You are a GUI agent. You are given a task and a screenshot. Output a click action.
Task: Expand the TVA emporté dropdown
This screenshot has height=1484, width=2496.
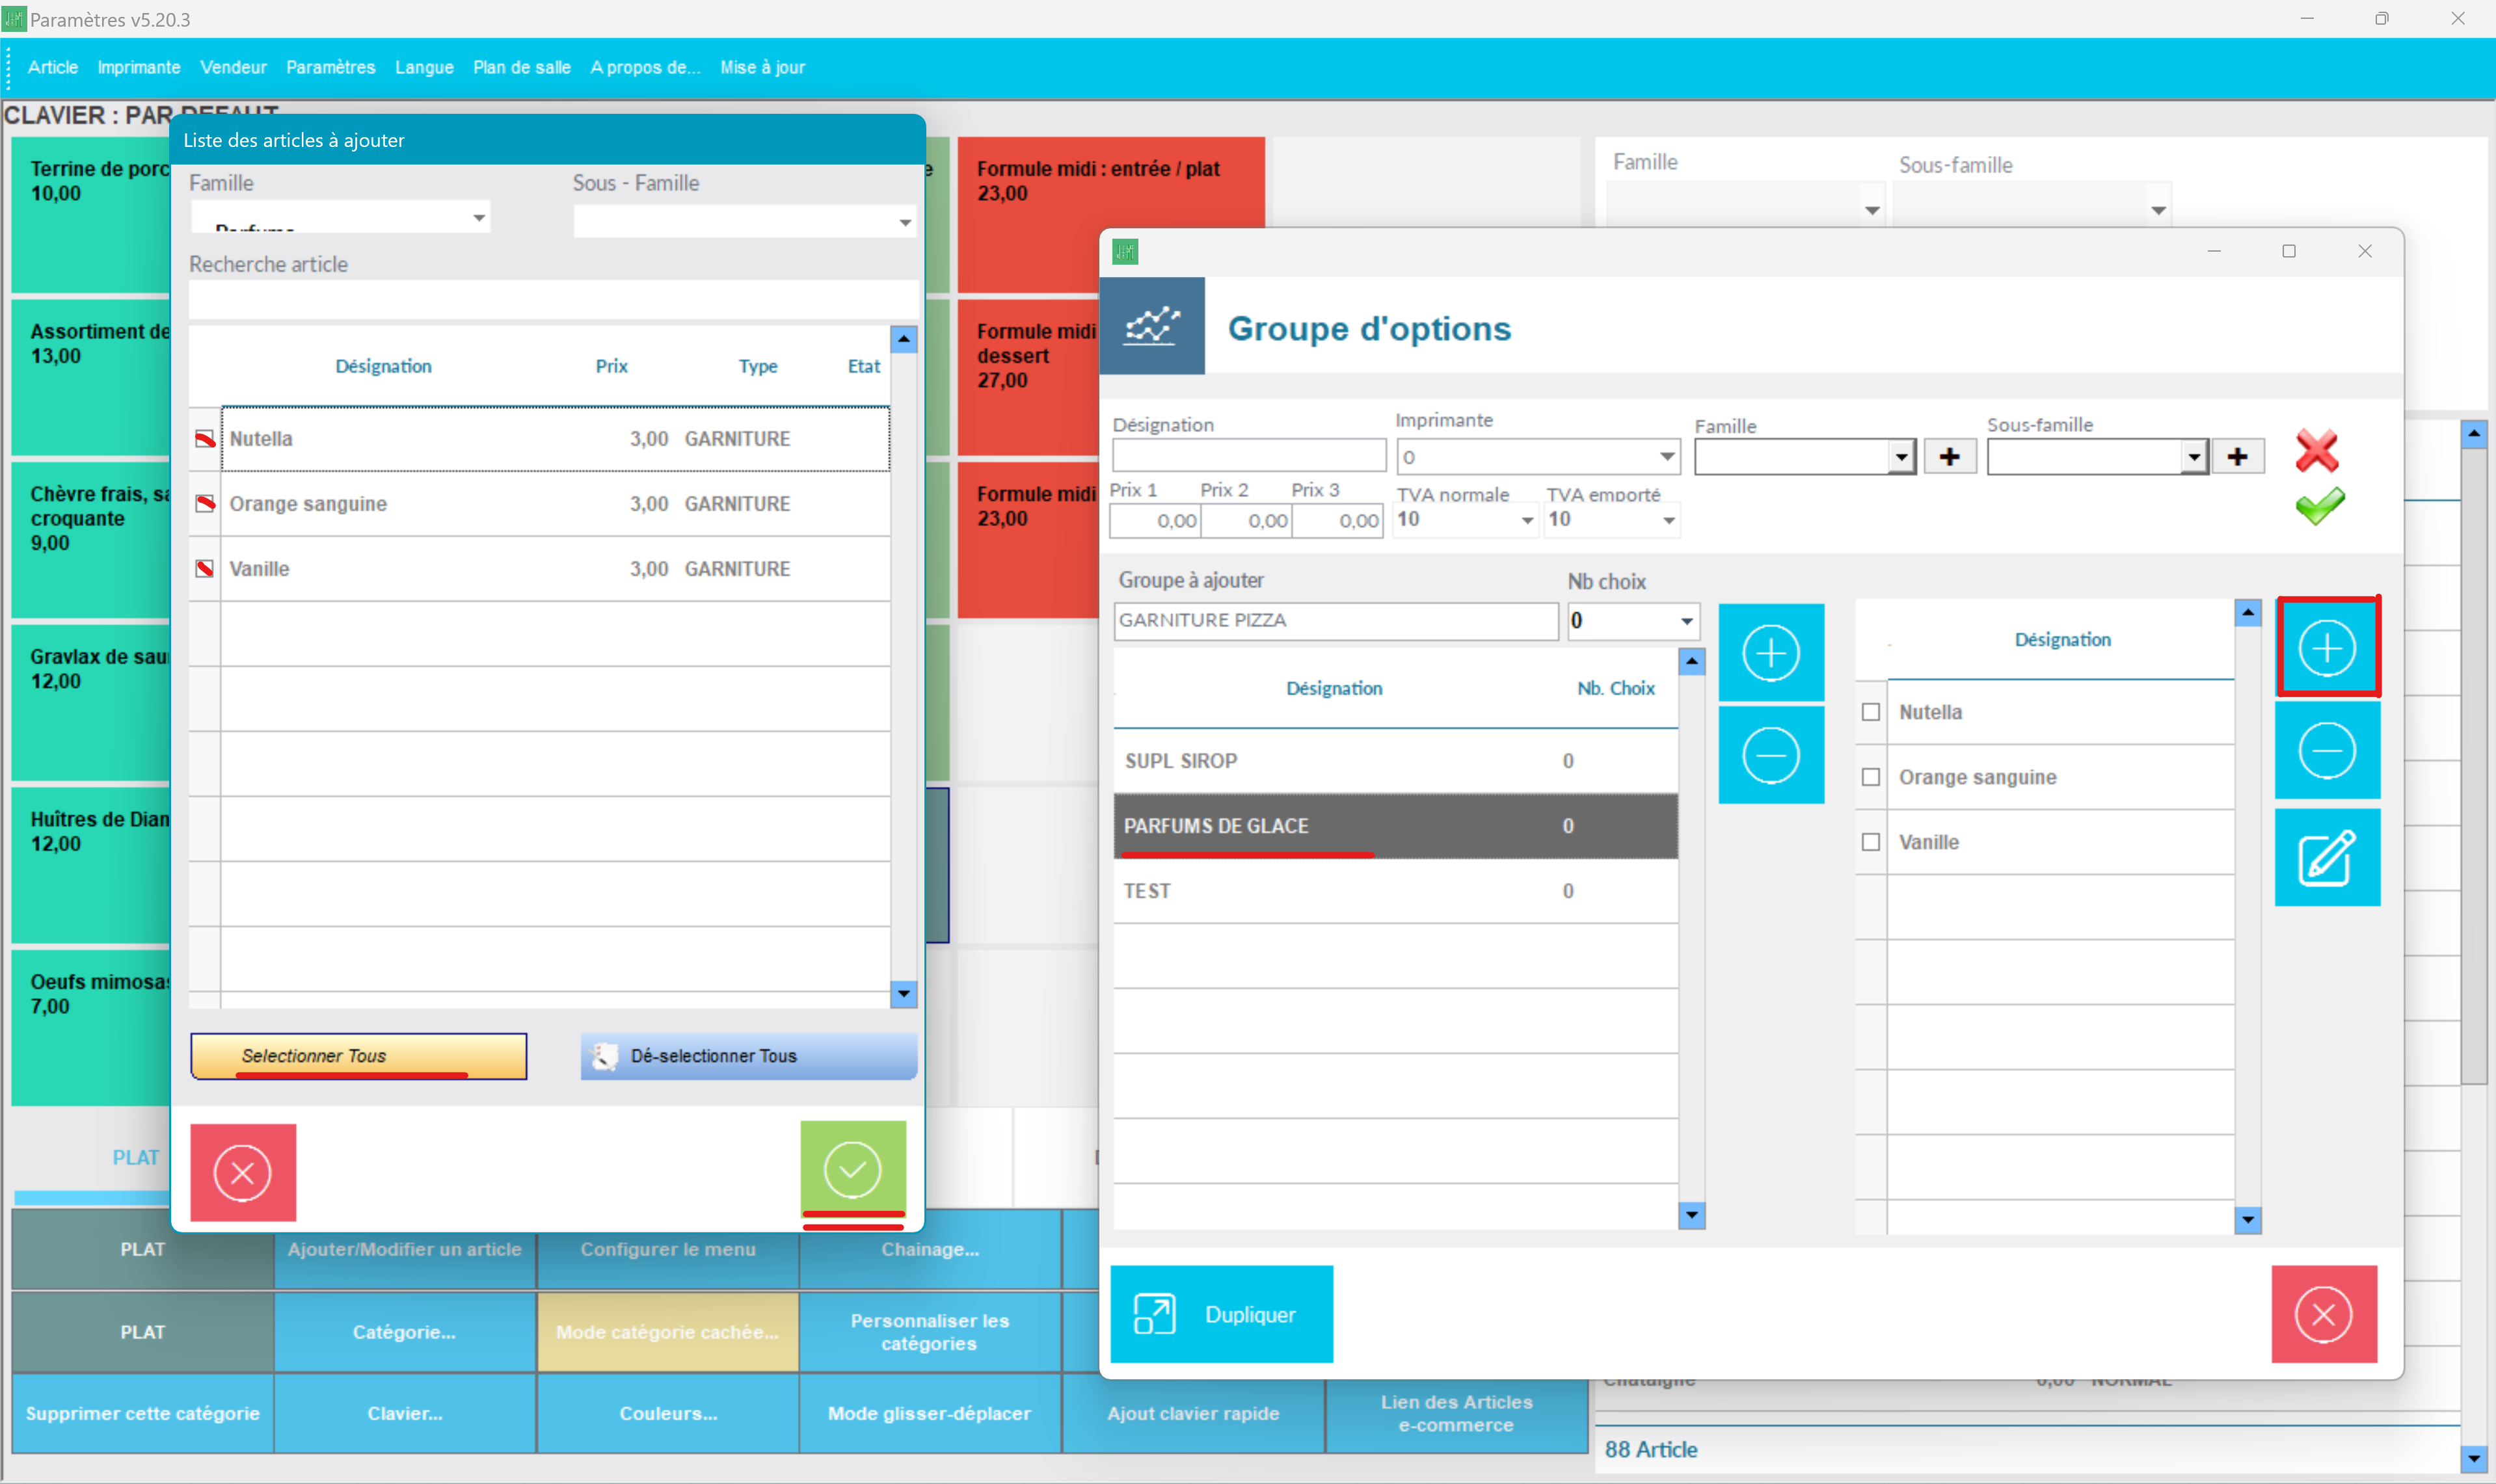click(1669, 520)
